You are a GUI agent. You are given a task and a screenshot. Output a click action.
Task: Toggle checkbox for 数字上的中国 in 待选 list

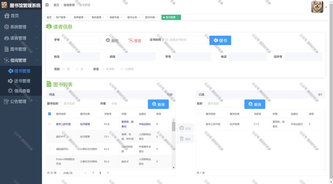pos(49,124)
